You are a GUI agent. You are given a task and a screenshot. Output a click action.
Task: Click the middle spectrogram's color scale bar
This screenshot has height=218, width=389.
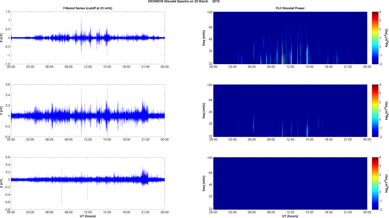pos(375,111)
